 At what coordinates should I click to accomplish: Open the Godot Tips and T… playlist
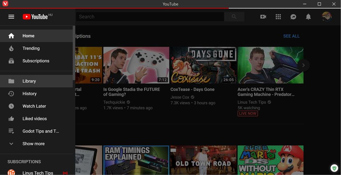36,131
